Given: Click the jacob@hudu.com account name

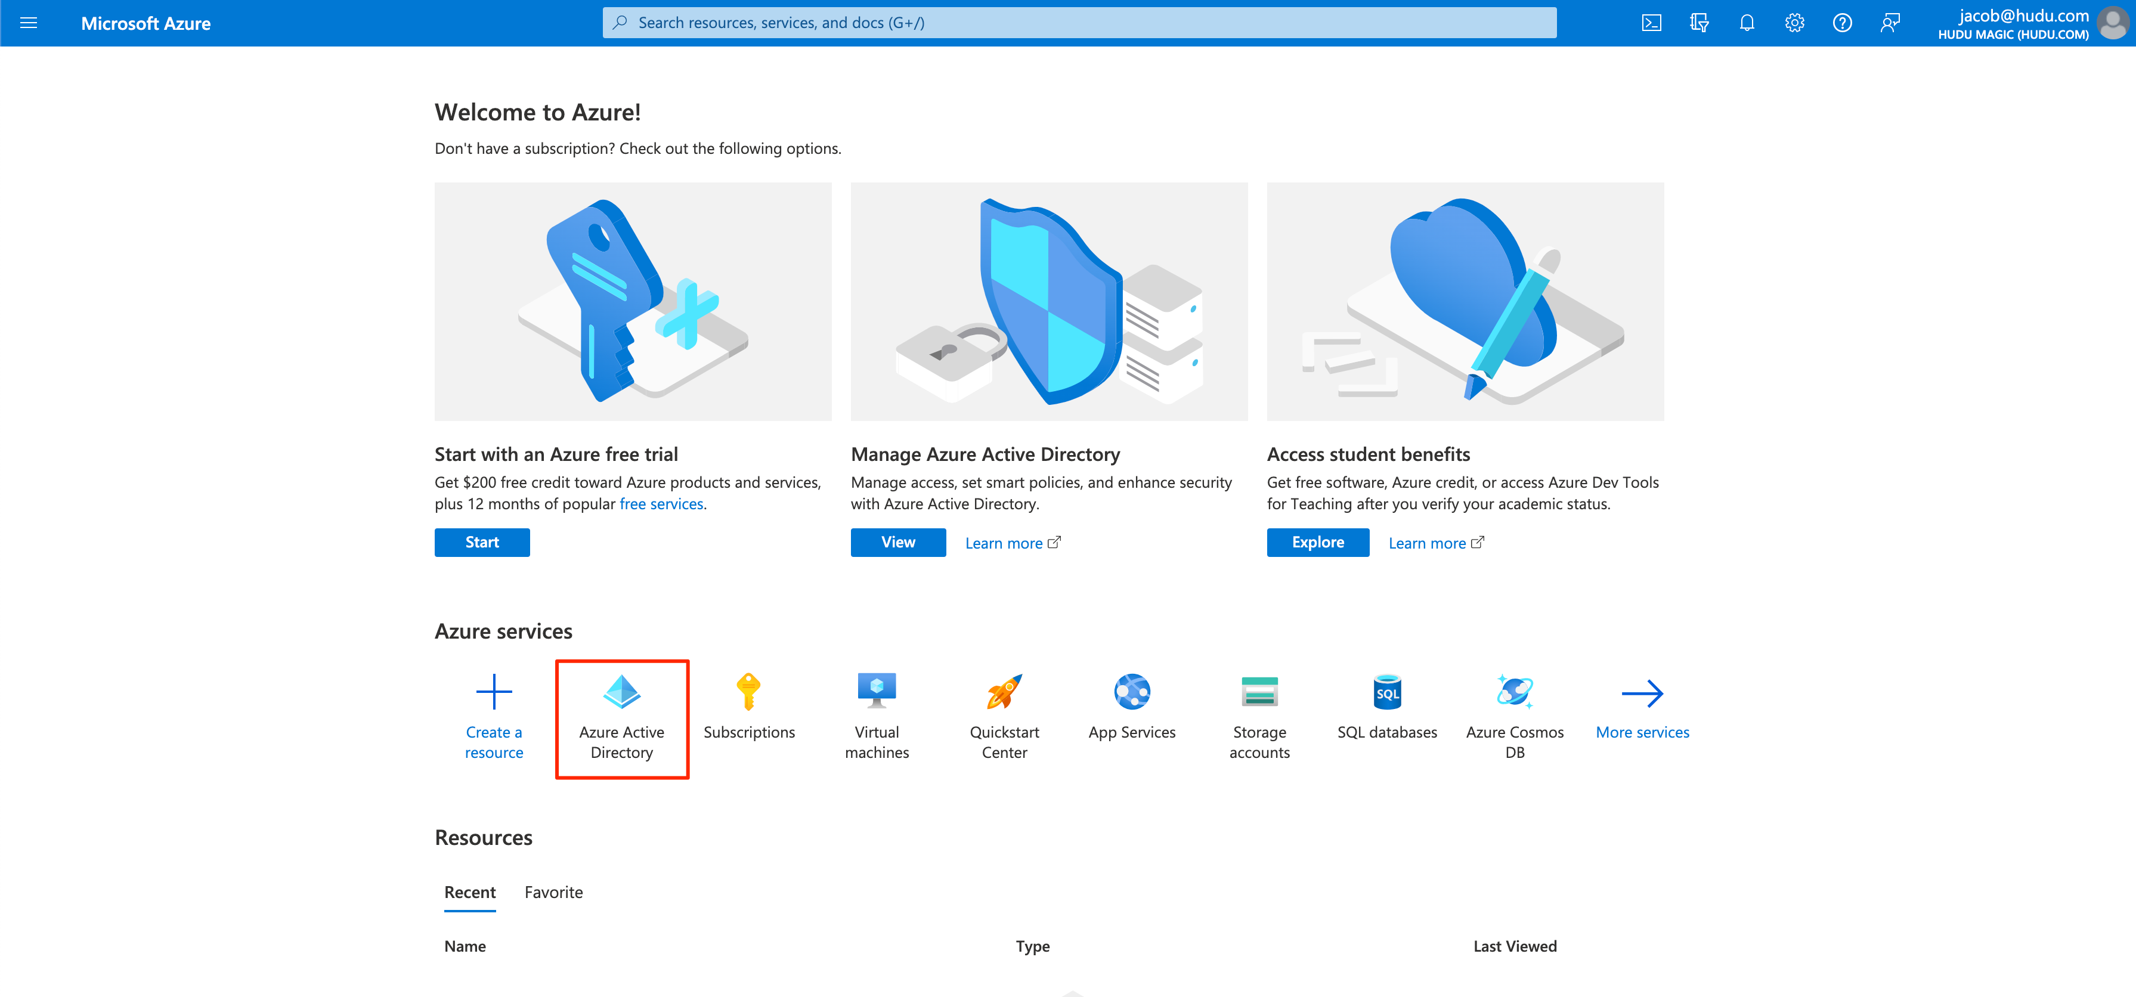Looking at the screenshot, I should coord(2023,15).
